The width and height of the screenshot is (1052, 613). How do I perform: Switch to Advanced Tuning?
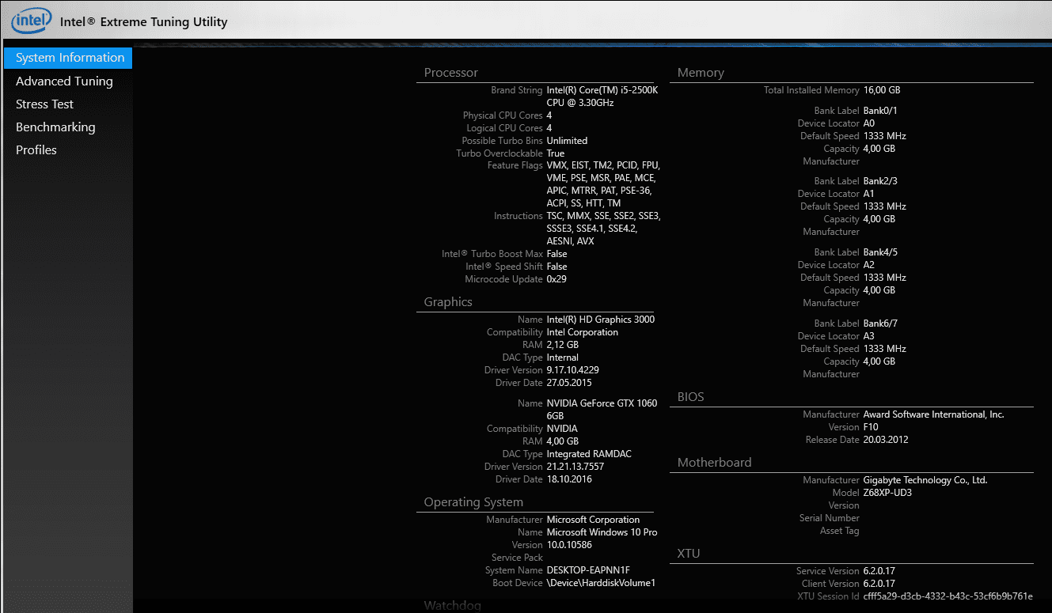[64, 81]
